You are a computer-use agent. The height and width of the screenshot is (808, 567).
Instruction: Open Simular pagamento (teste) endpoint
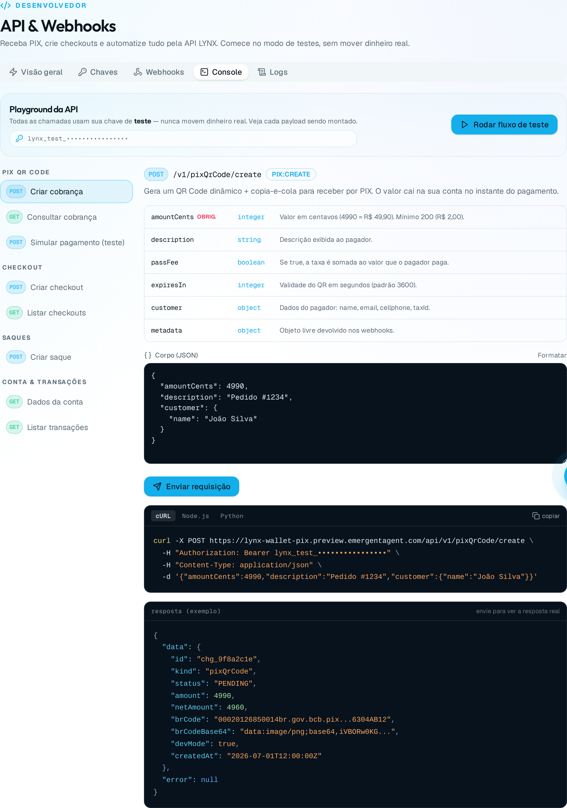coord(66,242)
